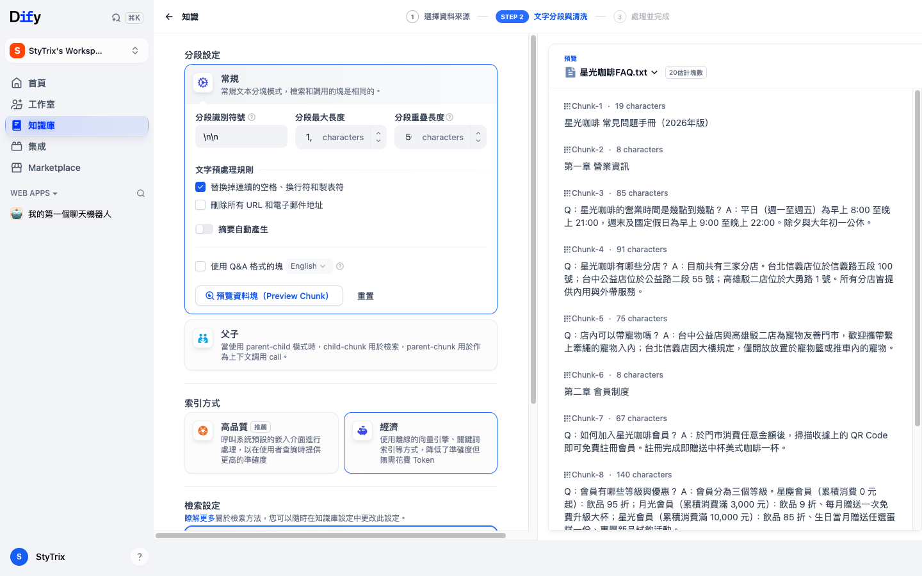Open 星光咖啡FAQ.txt file dropdown

(619, 72)
